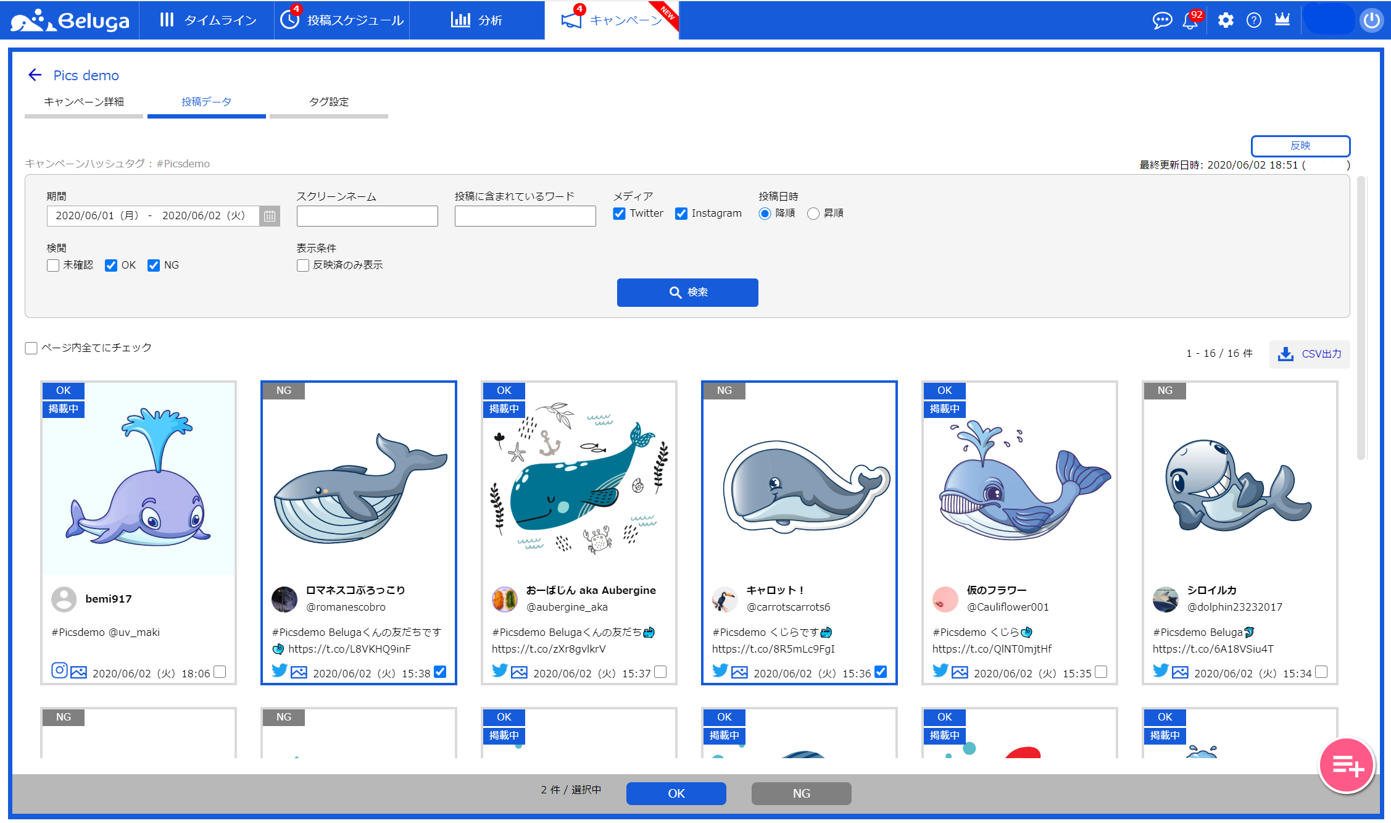Open the date range calendar icon
The image size is (1391, 823).
pyautogui.click(x=270, y=216)
